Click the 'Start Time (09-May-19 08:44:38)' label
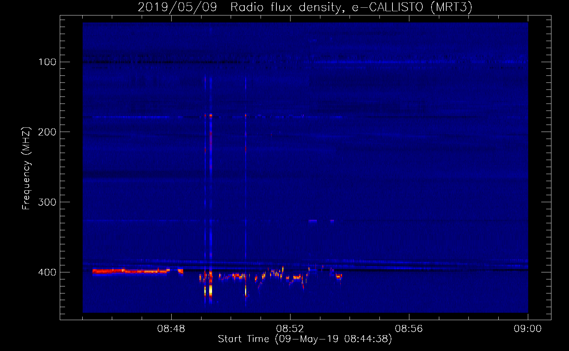The image size is (569, 351). 305,339
